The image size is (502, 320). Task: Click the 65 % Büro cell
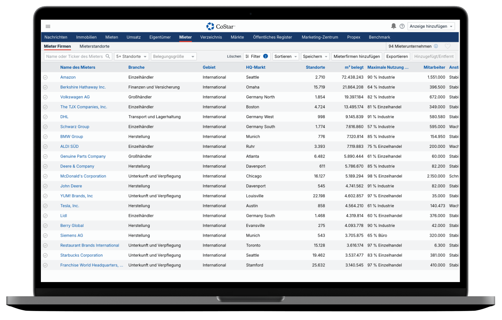377,236
